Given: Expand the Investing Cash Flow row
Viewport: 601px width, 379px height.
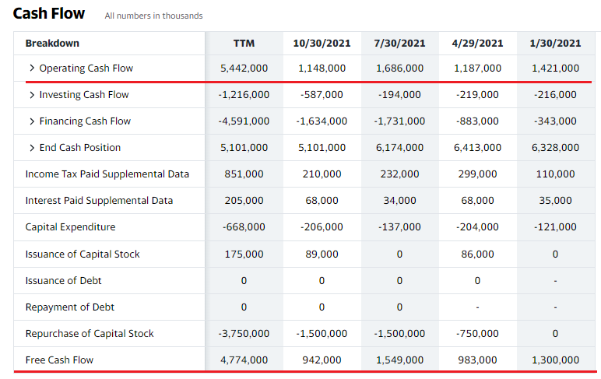Looking at the screenshot, I should [x=32, y=95].
